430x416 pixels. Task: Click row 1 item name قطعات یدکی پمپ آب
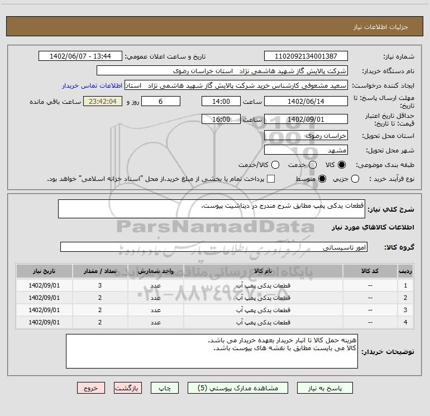263,285
